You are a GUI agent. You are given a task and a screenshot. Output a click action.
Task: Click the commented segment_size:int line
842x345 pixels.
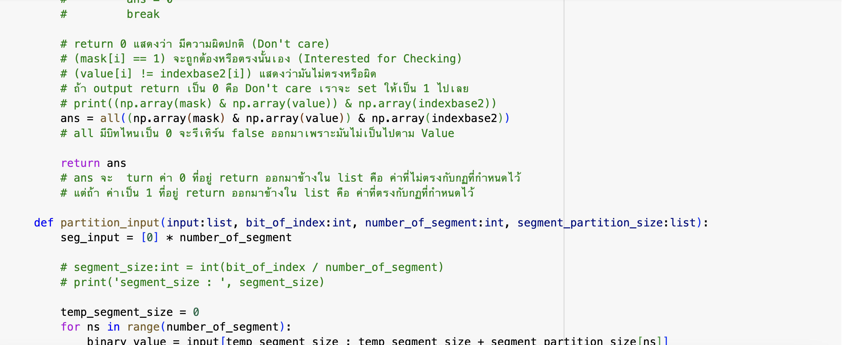[x=252, y=267]
